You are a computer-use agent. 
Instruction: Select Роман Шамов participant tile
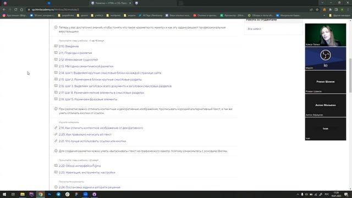pyautogui.click(x=326, y=82)
